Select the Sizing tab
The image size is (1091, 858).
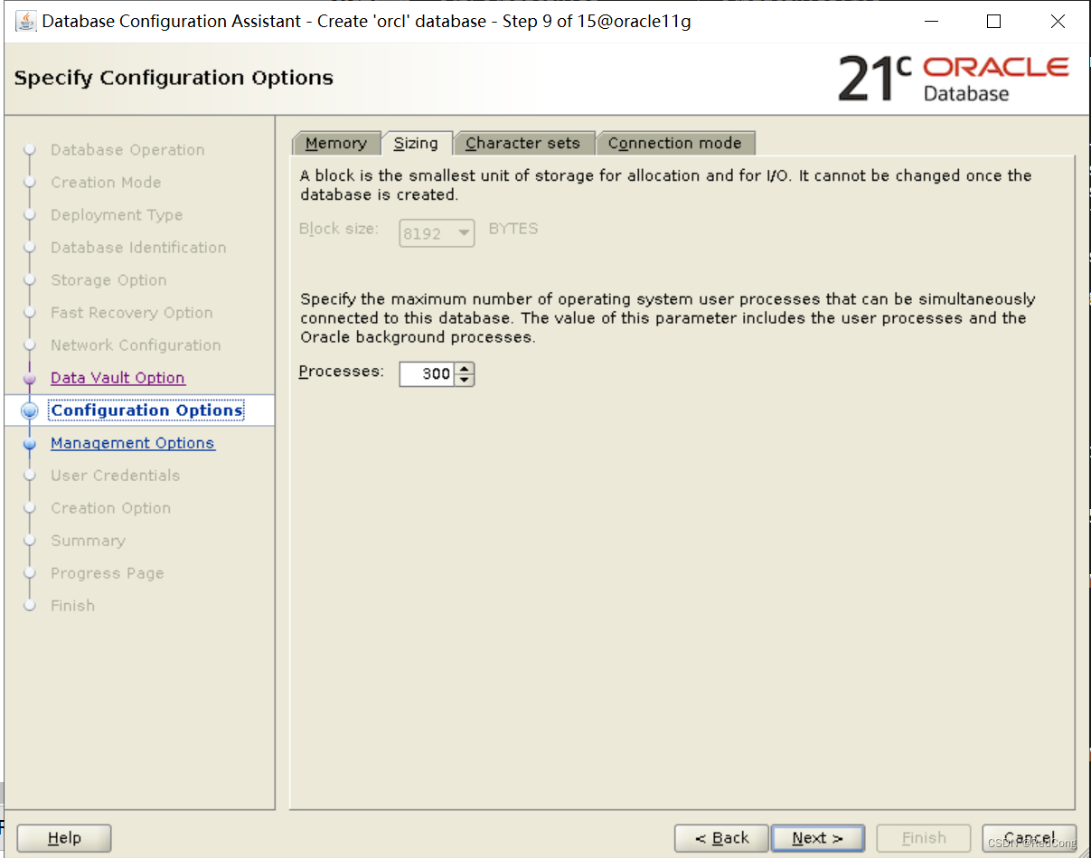point(416,143)
